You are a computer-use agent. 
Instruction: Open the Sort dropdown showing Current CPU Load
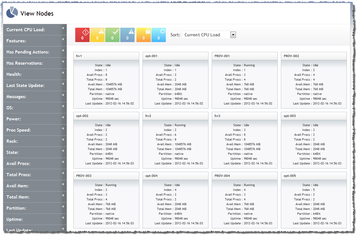coord(209,35)
